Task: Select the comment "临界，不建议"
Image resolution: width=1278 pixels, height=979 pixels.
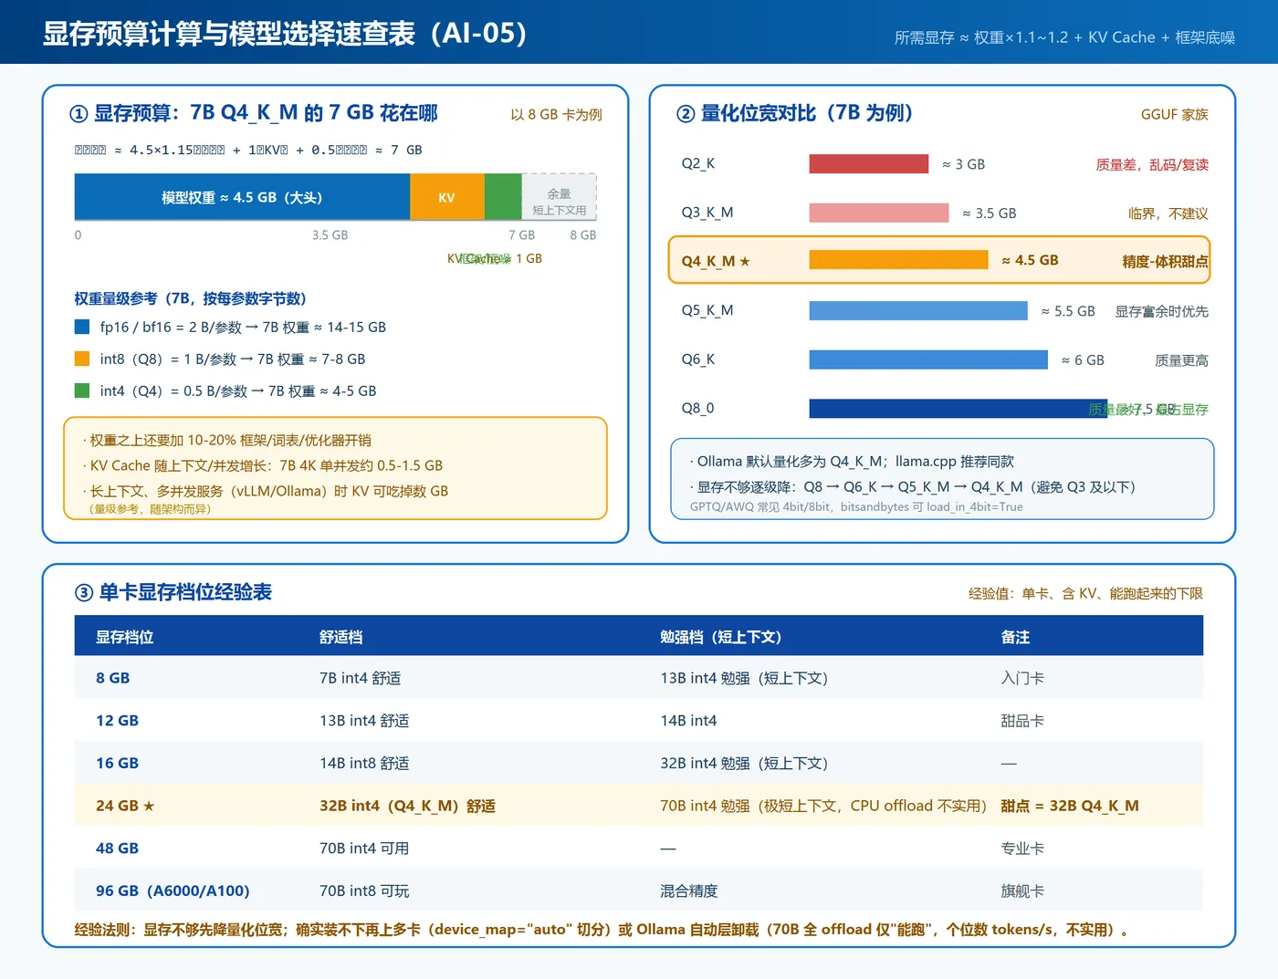Action: coord(1168,214)
